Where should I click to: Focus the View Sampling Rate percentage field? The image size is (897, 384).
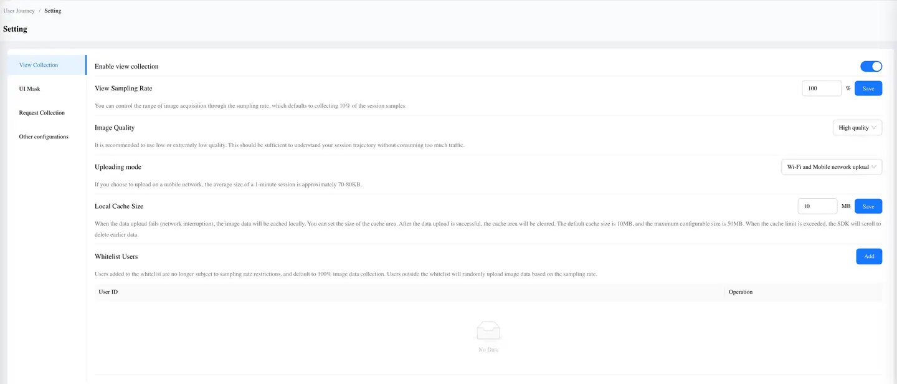(822, 89)
